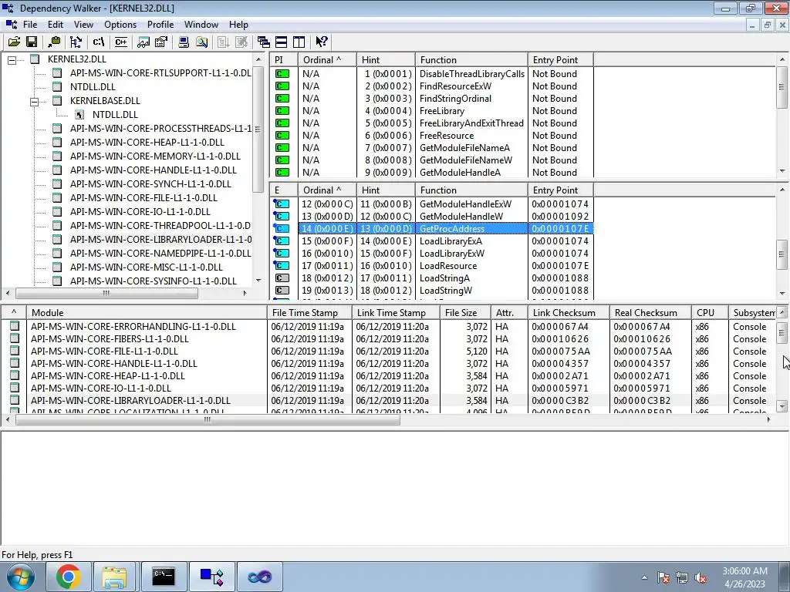The height and width of the screenshot is (592, 790).
Task: Open System Information computer icon
Action: click(x=184, y=42)
